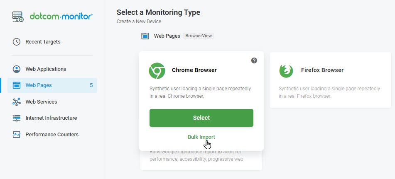Click the Web Applications user icon
The image size is (395, 179).
pyautogui.click(x=17, y=69)
